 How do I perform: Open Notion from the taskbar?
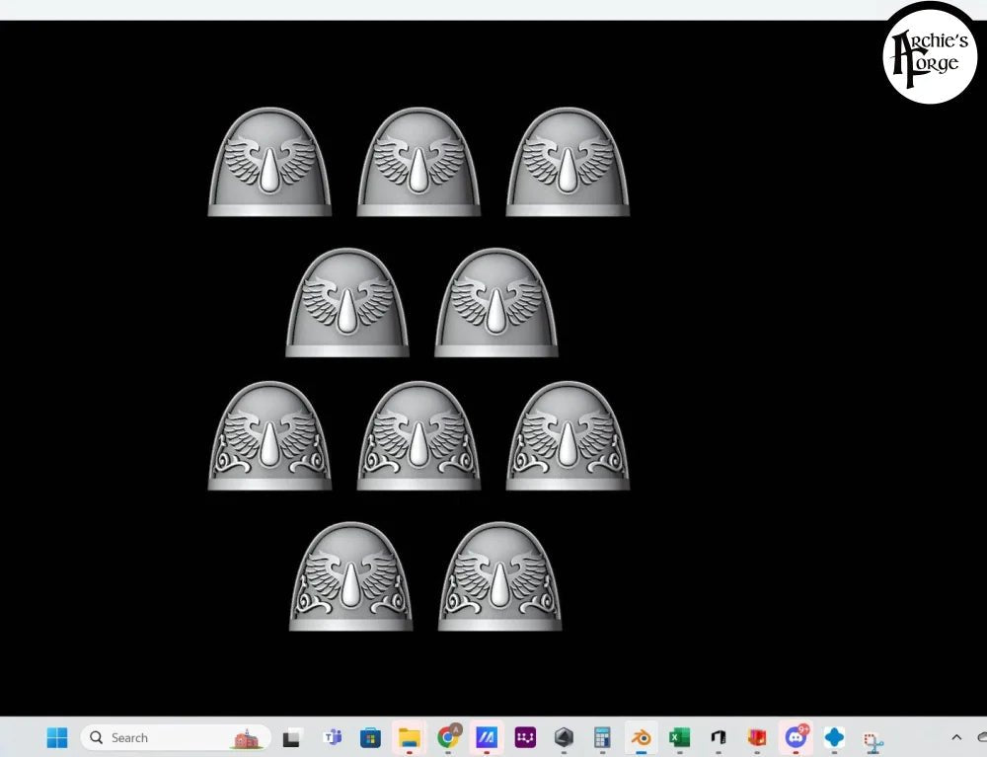[x=717, y=737]
